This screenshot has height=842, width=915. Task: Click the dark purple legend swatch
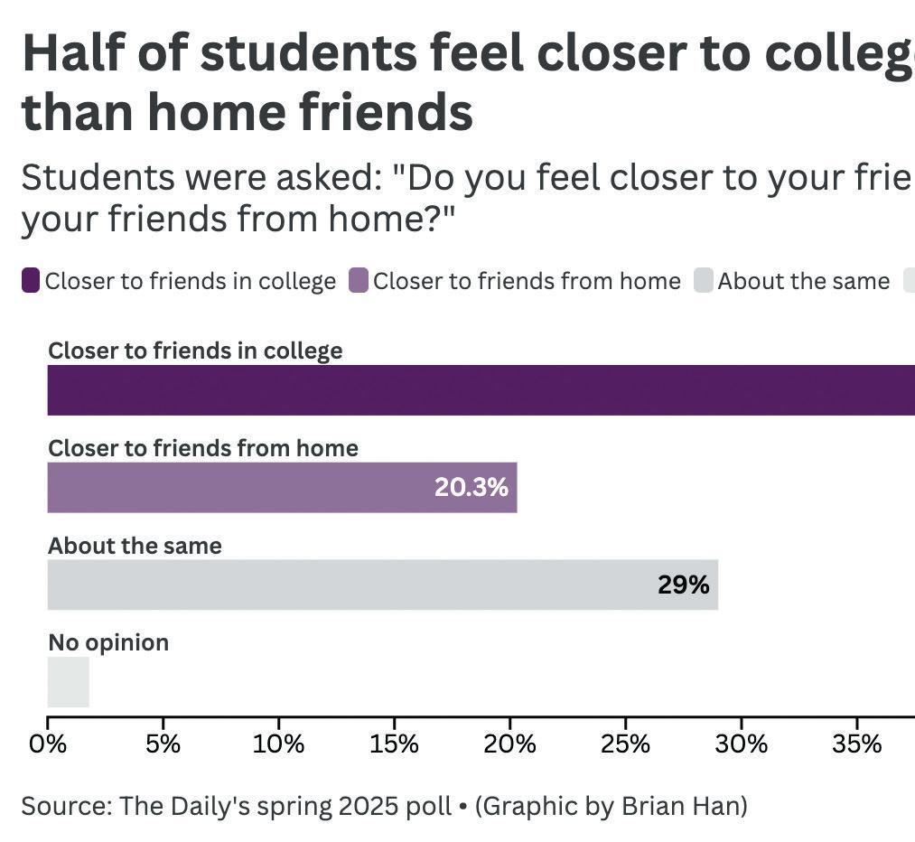(31, 281)
